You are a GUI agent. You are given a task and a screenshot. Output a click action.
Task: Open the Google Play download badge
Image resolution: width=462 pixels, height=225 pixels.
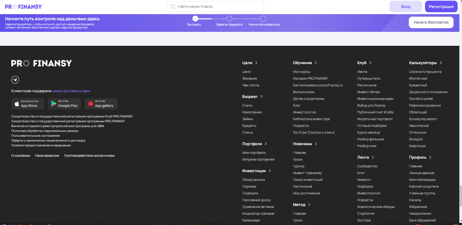(x=65, y=104)
